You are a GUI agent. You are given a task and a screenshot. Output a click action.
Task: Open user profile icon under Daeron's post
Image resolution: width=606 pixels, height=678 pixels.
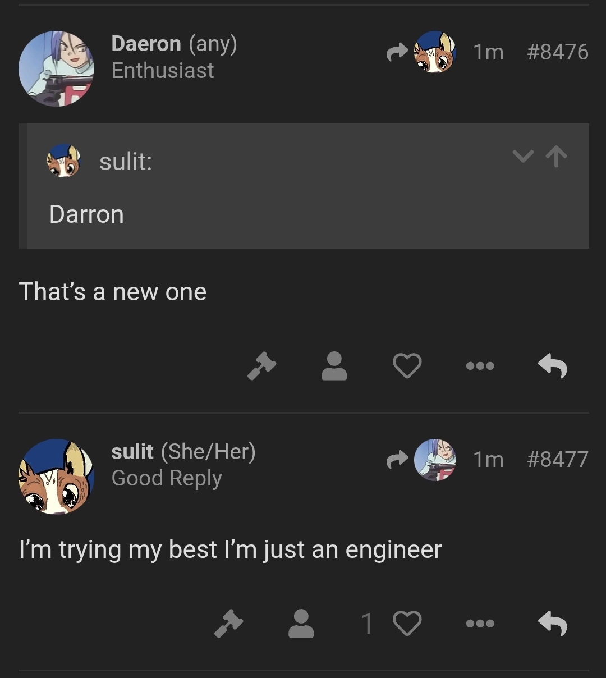point(334,366)
